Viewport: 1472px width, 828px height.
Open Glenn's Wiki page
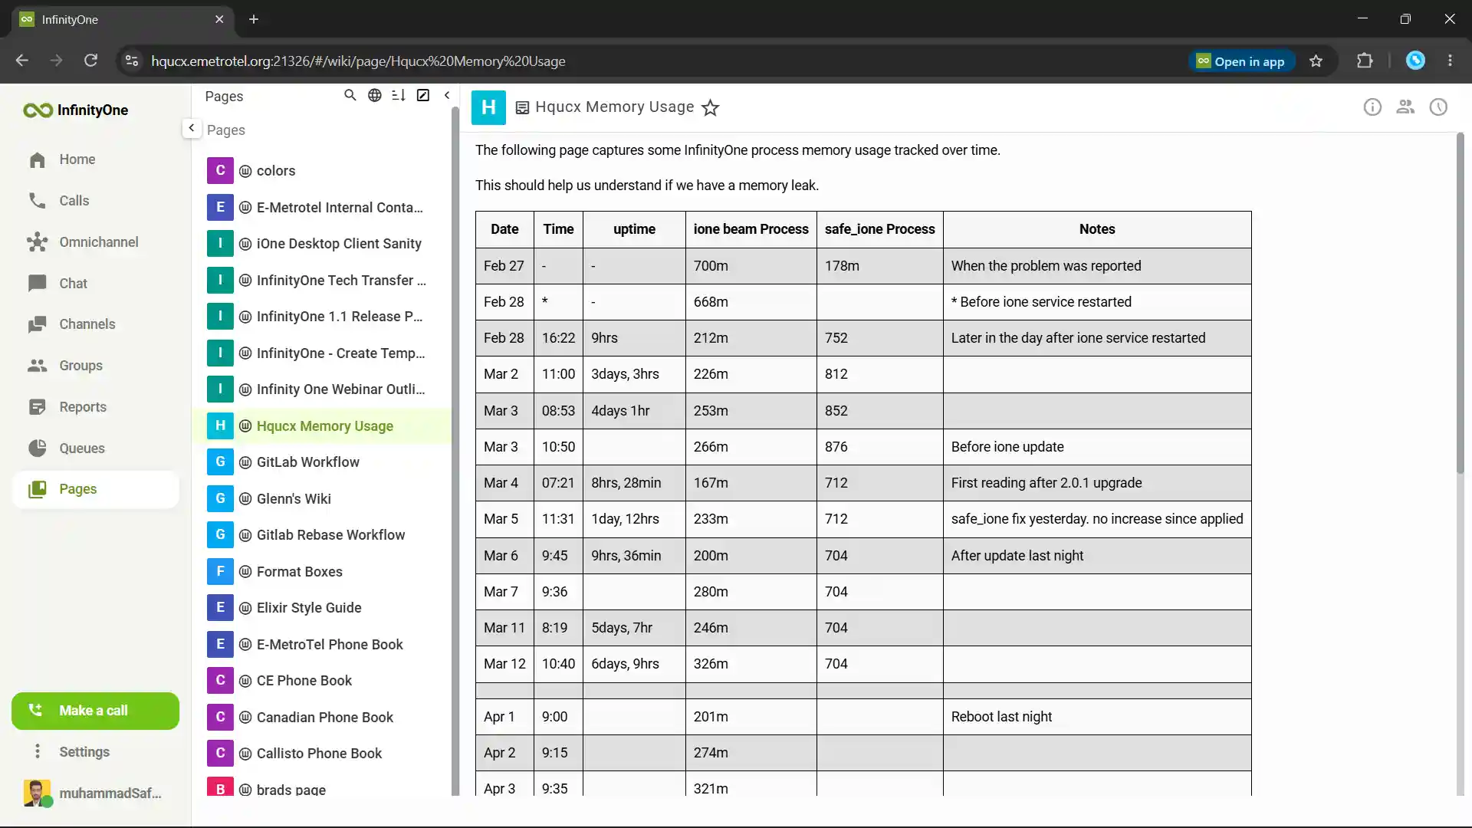pyautogui.click(x=322, y=499)
